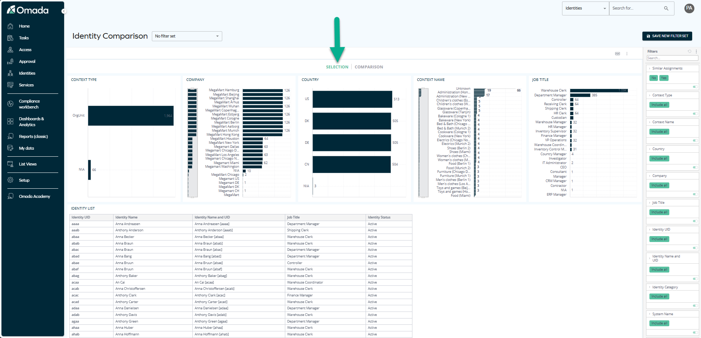Open the Access sidebar icon

coord(10,50)
